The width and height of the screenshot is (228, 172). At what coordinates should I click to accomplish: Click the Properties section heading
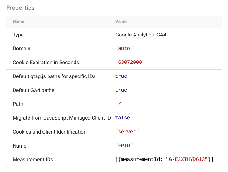pos(20,8)
